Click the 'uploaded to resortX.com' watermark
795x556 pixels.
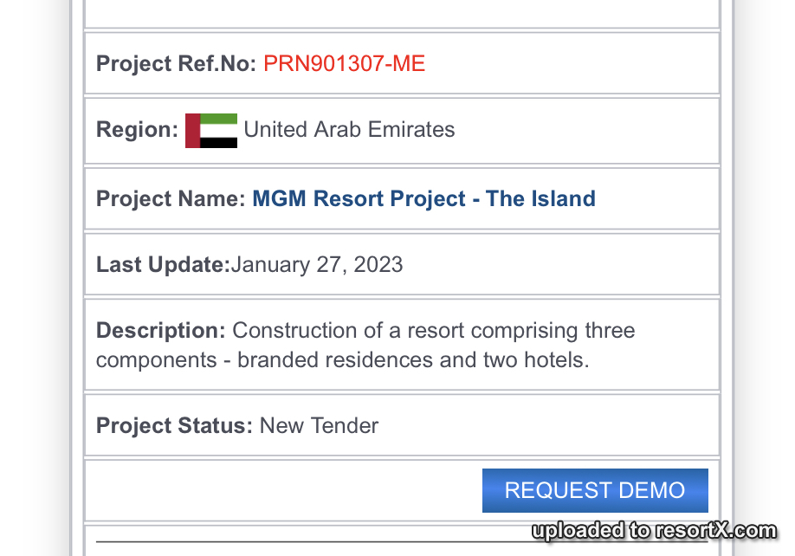coord(654,531)
